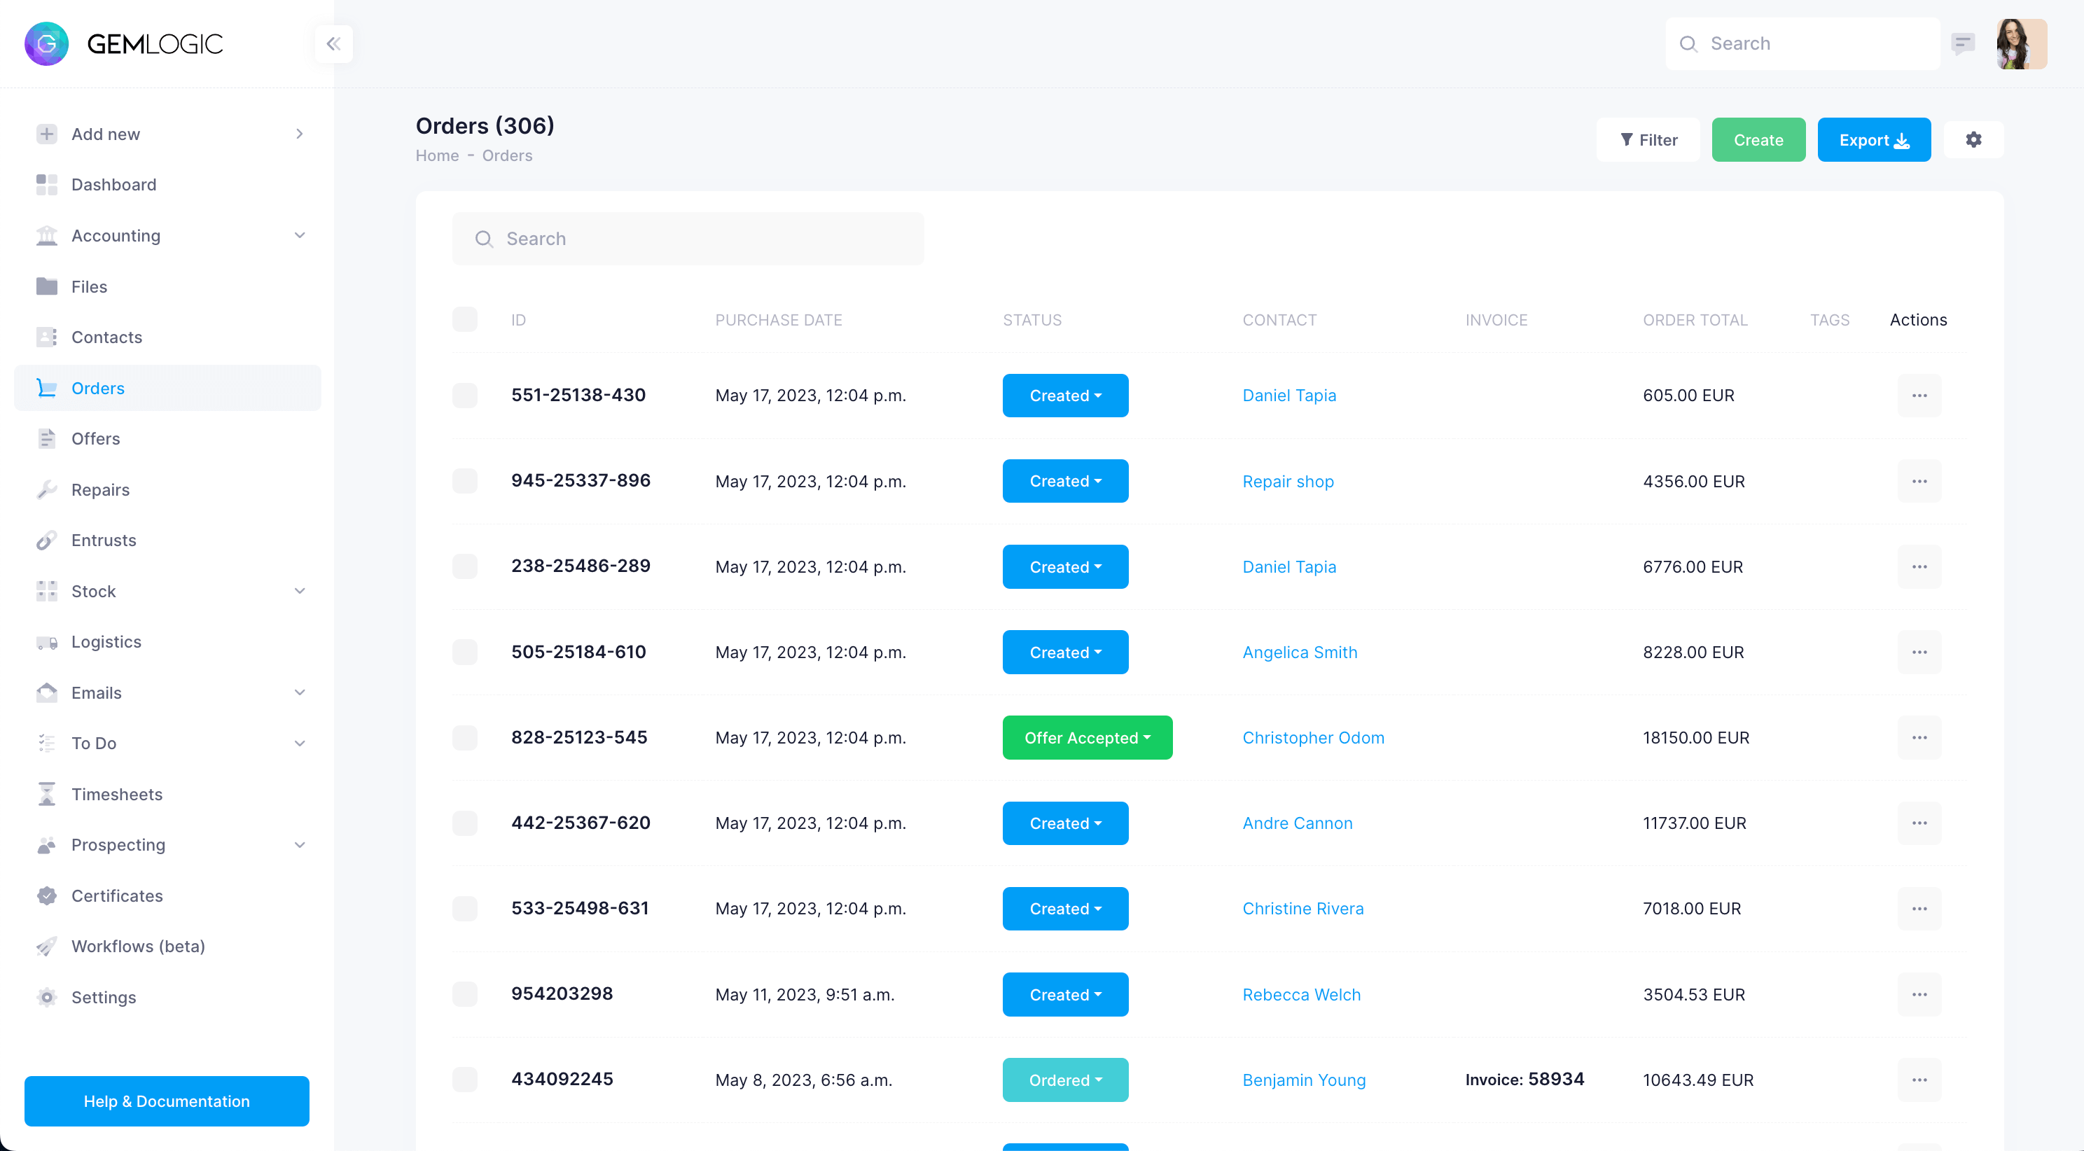This screenshot has height=1151, width=2084.
Task: Open actions menu for order 945-25337-896
Action: (1919, 481)
